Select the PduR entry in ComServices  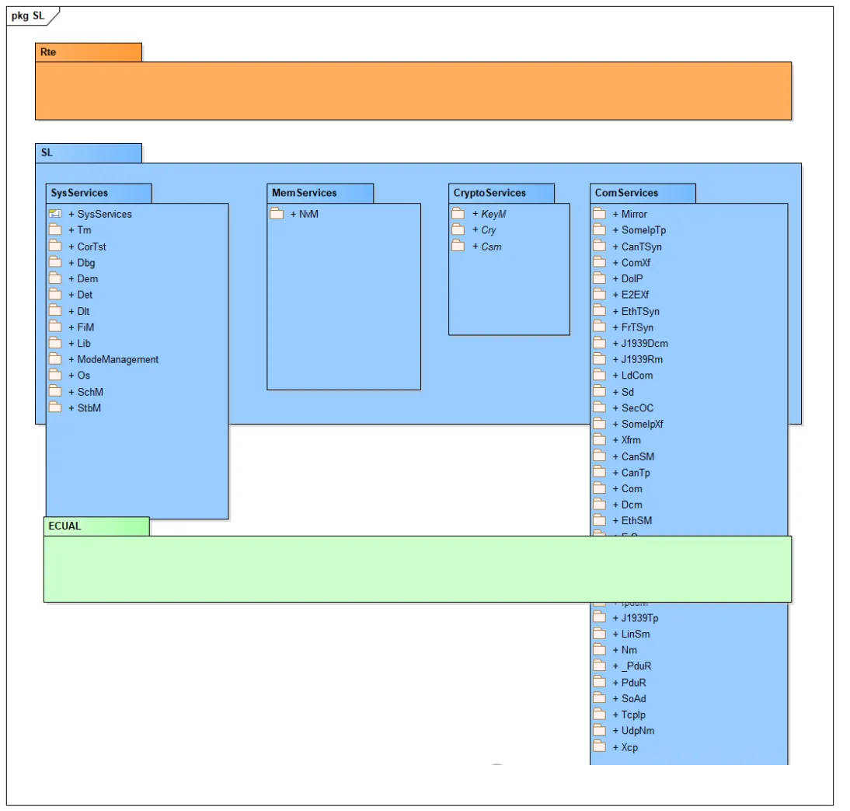coord(633,683)
